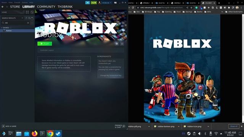244x137 pixels.
Task: Click the blue announcements icon in Steam header
Action: point(87,3)
